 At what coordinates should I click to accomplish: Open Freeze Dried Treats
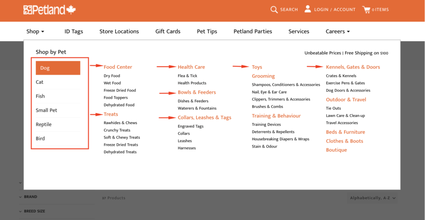coord(121,145)
